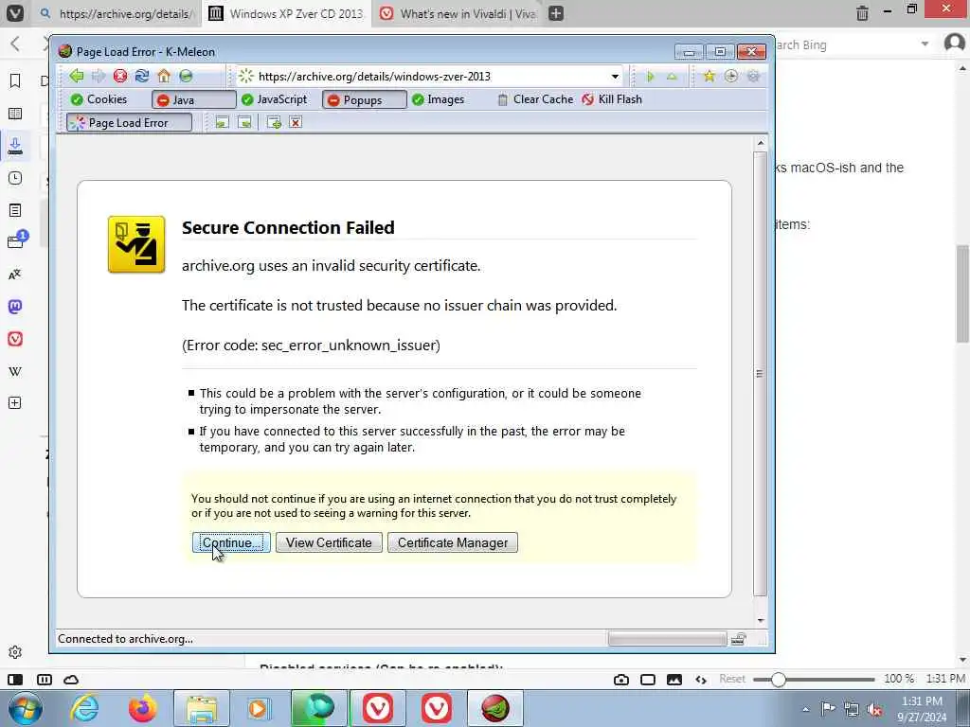Open Internet Explorer from the taskbar

coord(84,708)
